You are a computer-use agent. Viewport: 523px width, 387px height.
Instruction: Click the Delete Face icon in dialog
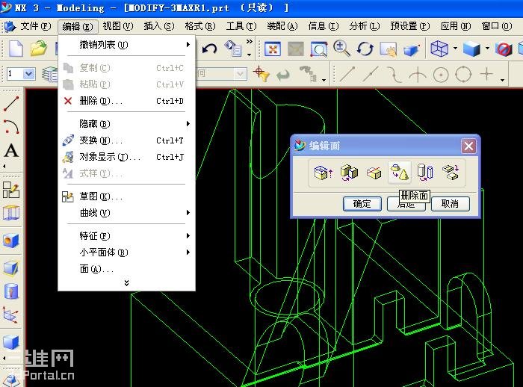400,172
